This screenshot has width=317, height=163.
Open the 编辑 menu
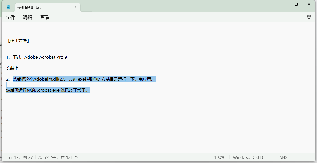click(x=28, y=17)
